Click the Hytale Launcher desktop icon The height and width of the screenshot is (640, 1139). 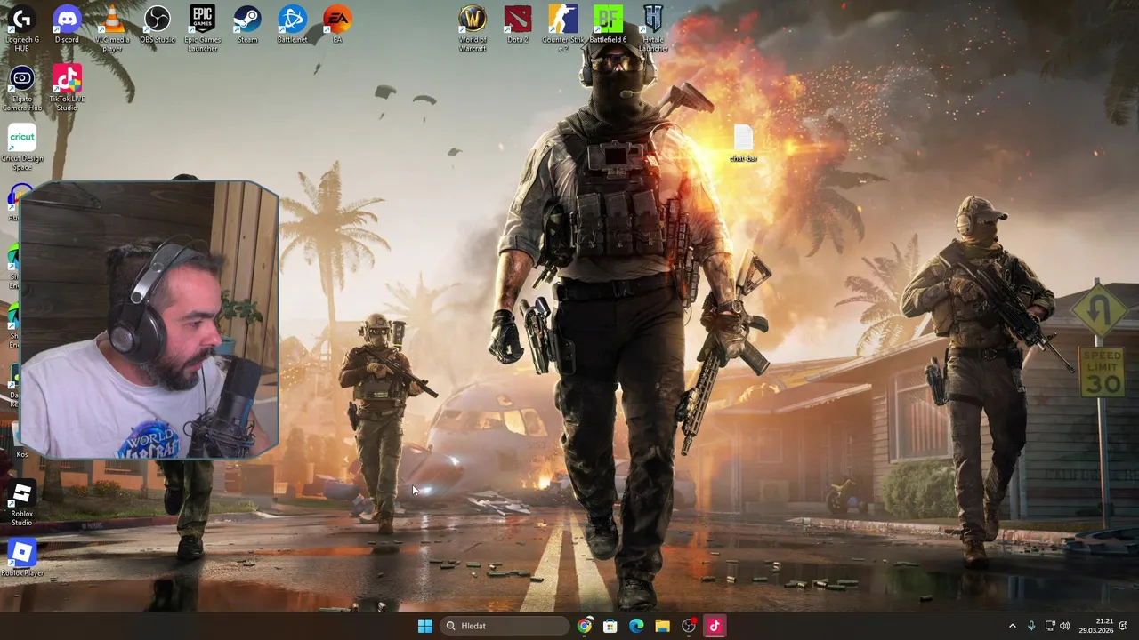tap(653, 28)
